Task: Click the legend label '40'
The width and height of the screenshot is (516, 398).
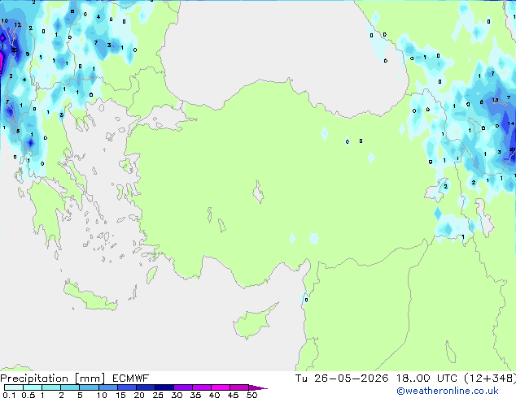Action: click(x=214, y=395)
